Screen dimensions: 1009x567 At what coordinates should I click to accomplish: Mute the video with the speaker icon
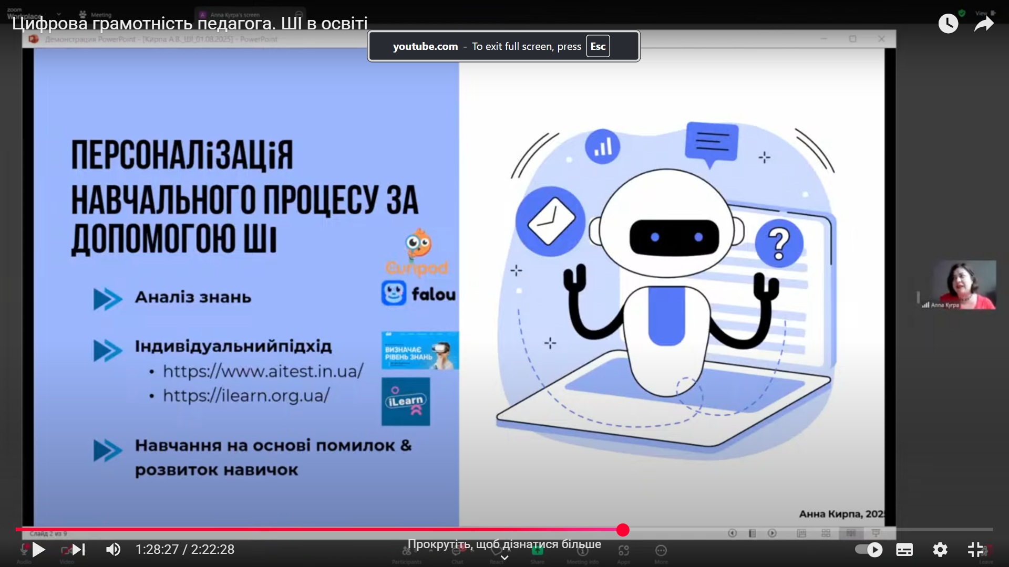(113, 550)
